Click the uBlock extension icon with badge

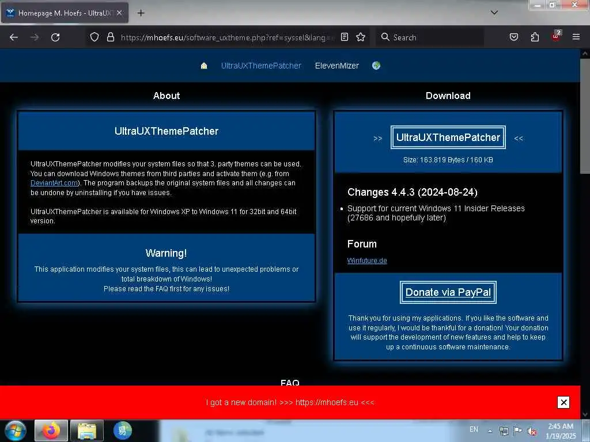556,36
